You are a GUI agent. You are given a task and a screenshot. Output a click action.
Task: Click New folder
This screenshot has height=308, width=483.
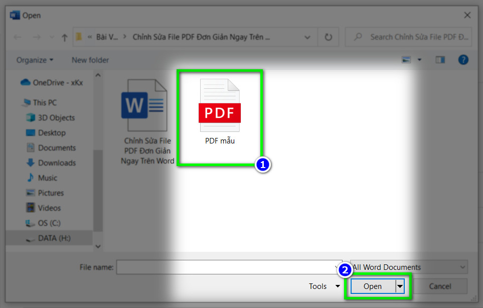pos(90,60)
